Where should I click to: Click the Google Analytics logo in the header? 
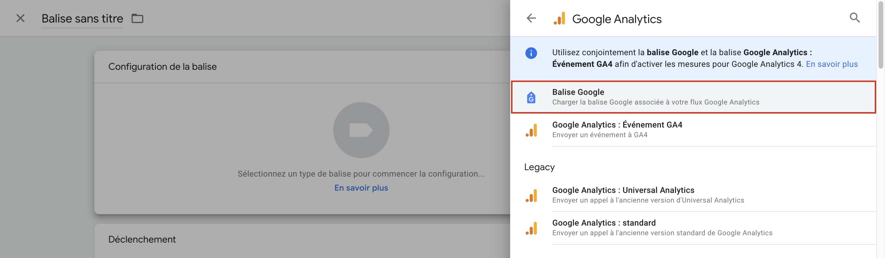pos(559,18)
